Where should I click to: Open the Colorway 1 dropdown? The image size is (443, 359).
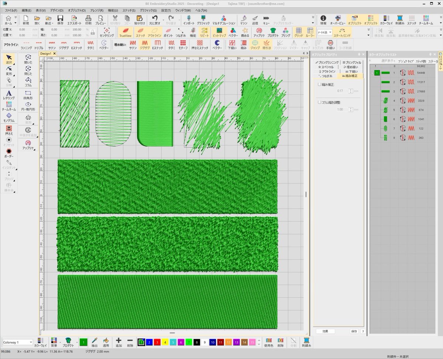(x=17, y=342)
